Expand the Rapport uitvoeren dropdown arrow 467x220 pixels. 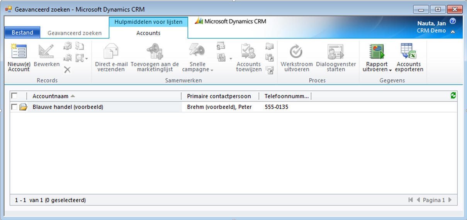(x=390, y=70)
